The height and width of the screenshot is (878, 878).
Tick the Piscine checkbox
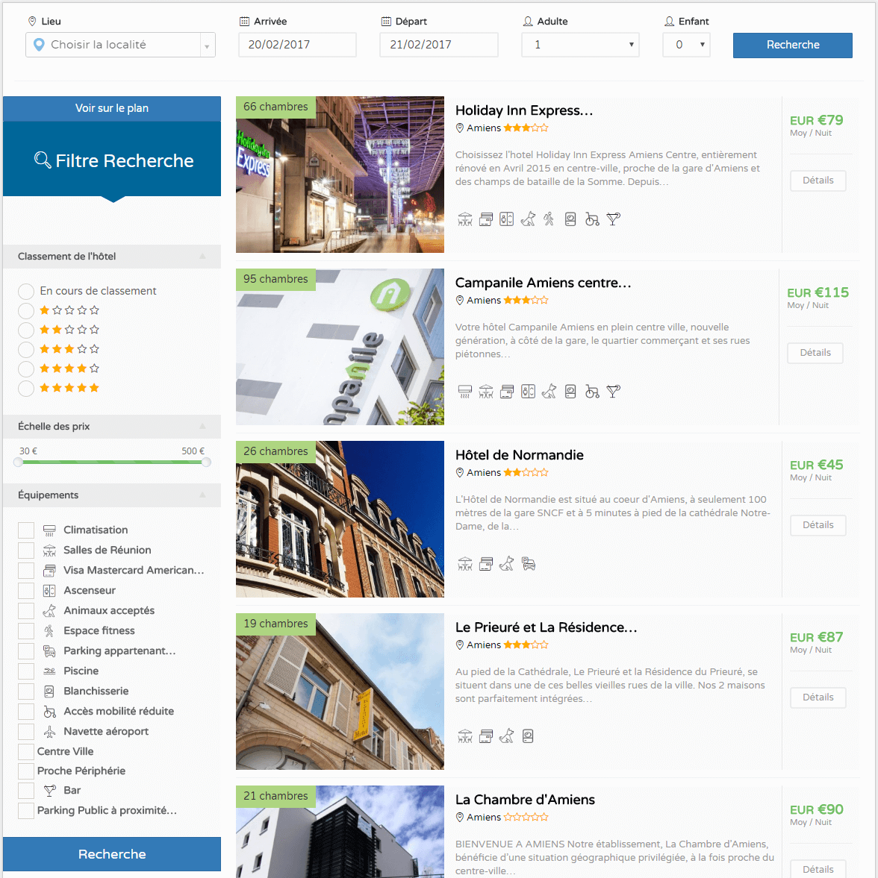point(26,671)
